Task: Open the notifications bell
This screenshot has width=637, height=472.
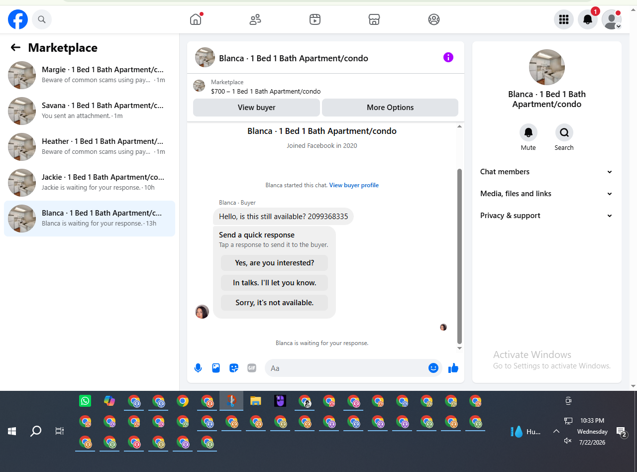Action: coord(588,19)
